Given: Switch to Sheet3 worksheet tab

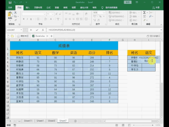Looking at the screenshot, I should click(x=51, y=121).
